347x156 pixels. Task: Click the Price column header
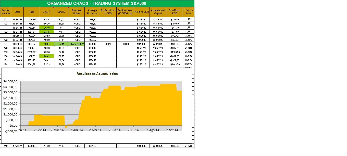[x=31, y=12]
